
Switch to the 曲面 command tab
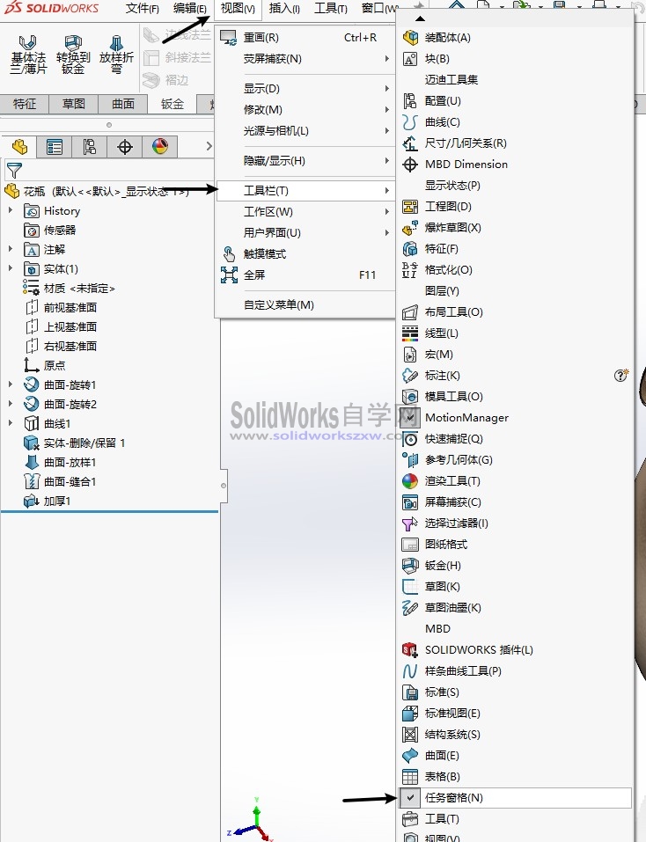click(123, 104)
